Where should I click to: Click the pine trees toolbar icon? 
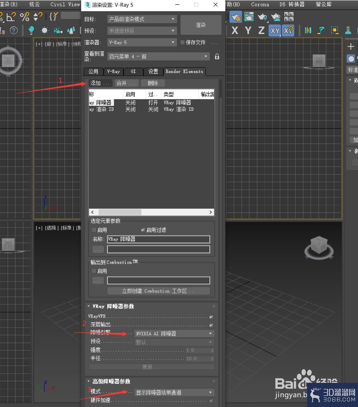(71, 31)
